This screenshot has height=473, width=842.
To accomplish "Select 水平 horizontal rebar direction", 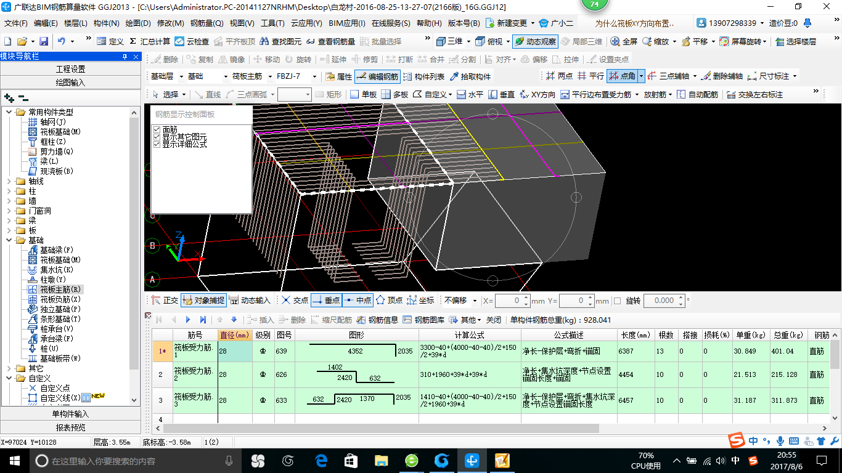I will (470, 94).
